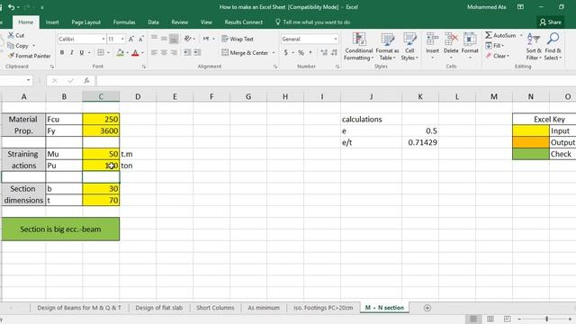This screenshot has width=576, height=324.
Task: Click the Decrease Decimal icon
Action: click(x=334, y=53)
